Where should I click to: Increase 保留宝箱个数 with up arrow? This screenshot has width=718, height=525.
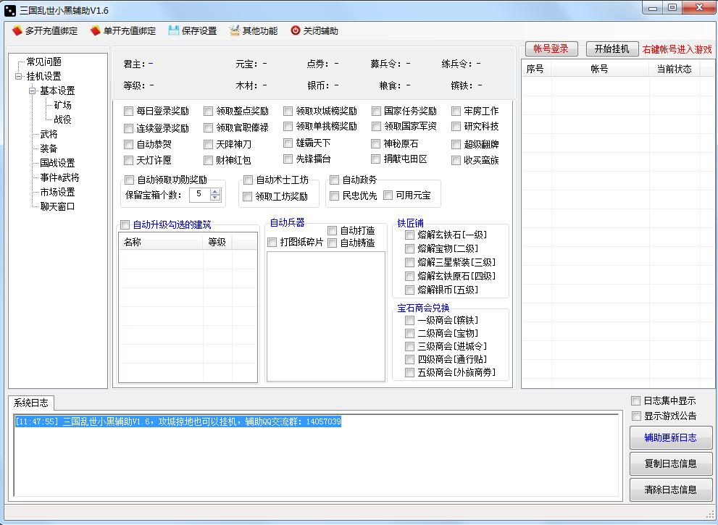coord(214,191)
